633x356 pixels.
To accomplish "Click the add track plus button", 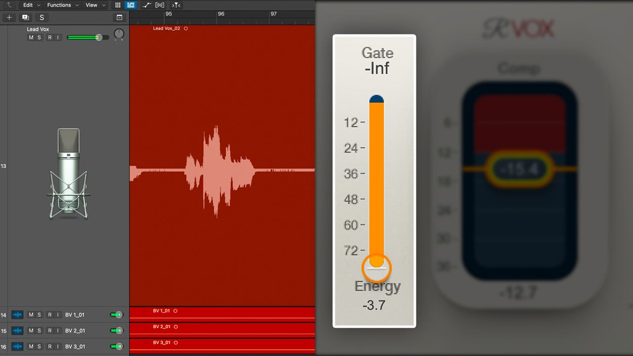I will [9, 17].
